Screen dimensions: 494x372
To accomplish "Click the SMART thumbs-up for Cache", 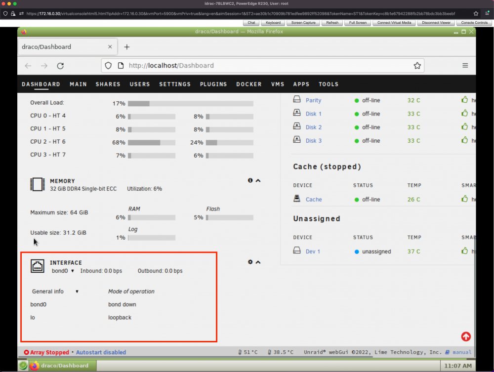I will pos(464,199).
